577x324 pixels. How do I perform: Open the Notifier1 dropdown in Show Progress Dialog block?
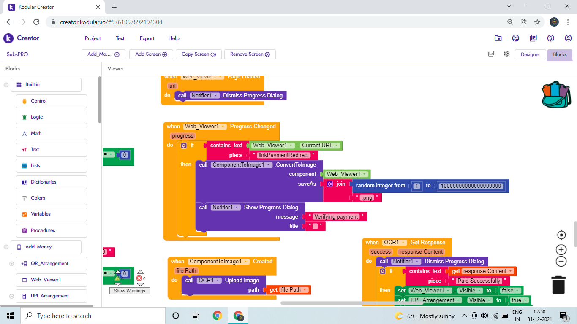coord(226,207)
